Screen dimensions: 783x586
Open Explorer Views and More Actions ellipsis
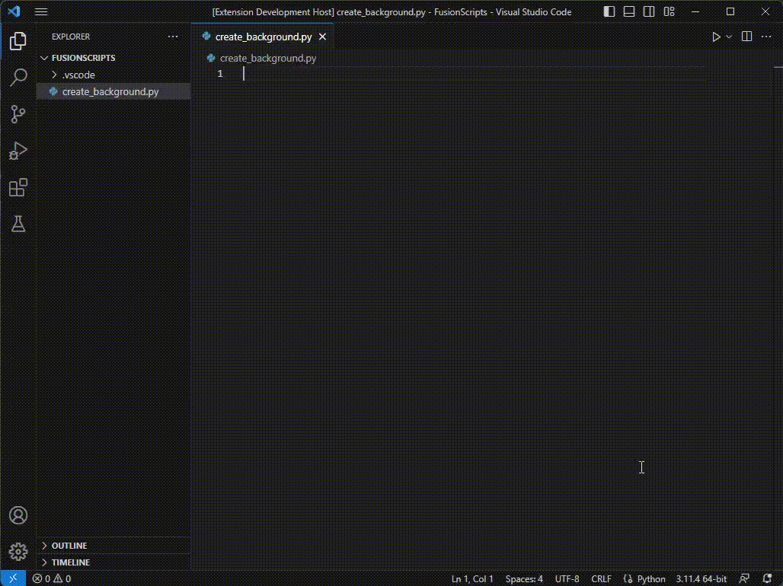tap(173, 37)
